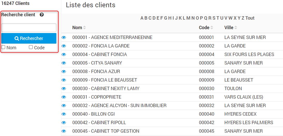The width and height of the screenshot is (283, 136).
Task: Open eye icon for CABINET NEXITY LAMY
Action: 64,89
